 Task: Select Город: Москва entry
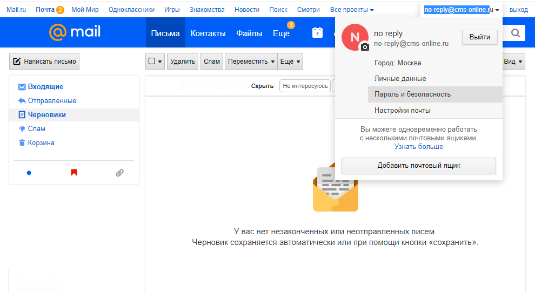(398, 63)
